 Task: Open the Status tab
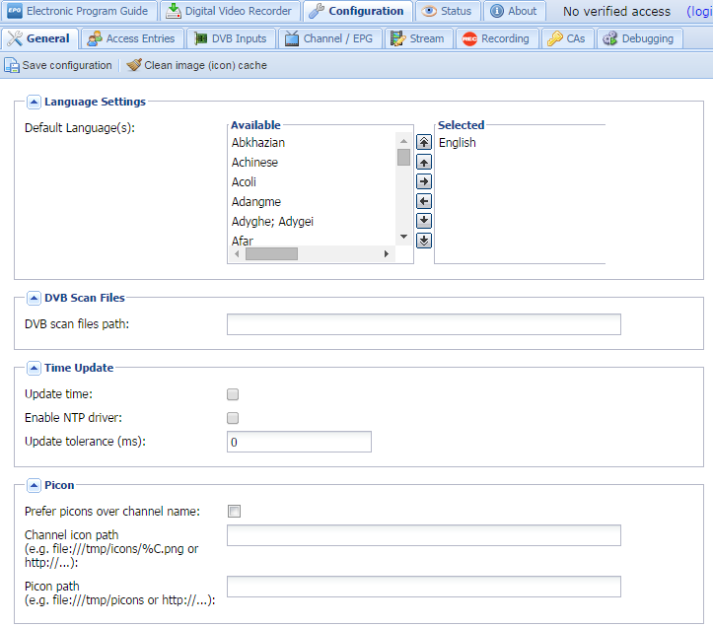point(447,11)
